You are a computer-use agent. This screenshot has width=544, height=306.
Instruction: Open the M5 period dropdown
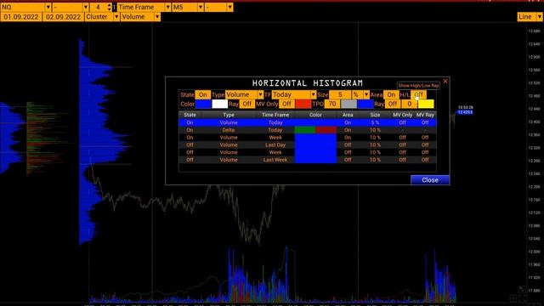click(x=188, y=7)
